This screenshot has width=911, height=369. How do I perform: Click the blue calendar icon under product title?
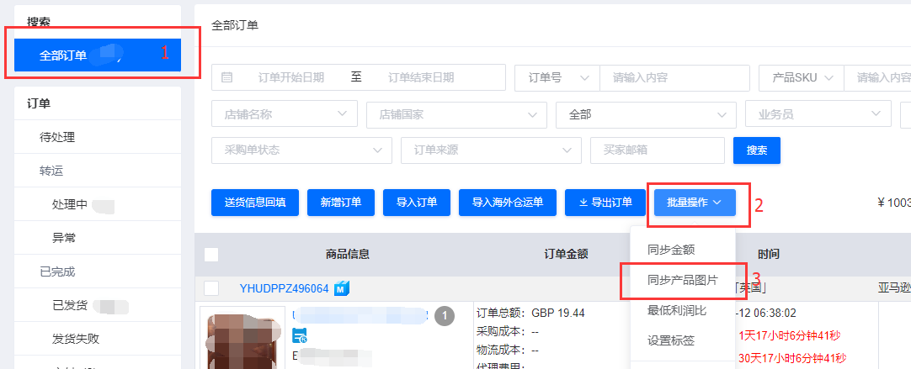click(x=300, y=336)
